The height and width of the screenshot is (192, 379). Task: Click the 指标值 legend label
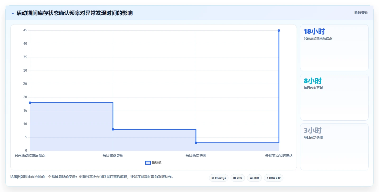pyautogui.click(x=157, y=163)
